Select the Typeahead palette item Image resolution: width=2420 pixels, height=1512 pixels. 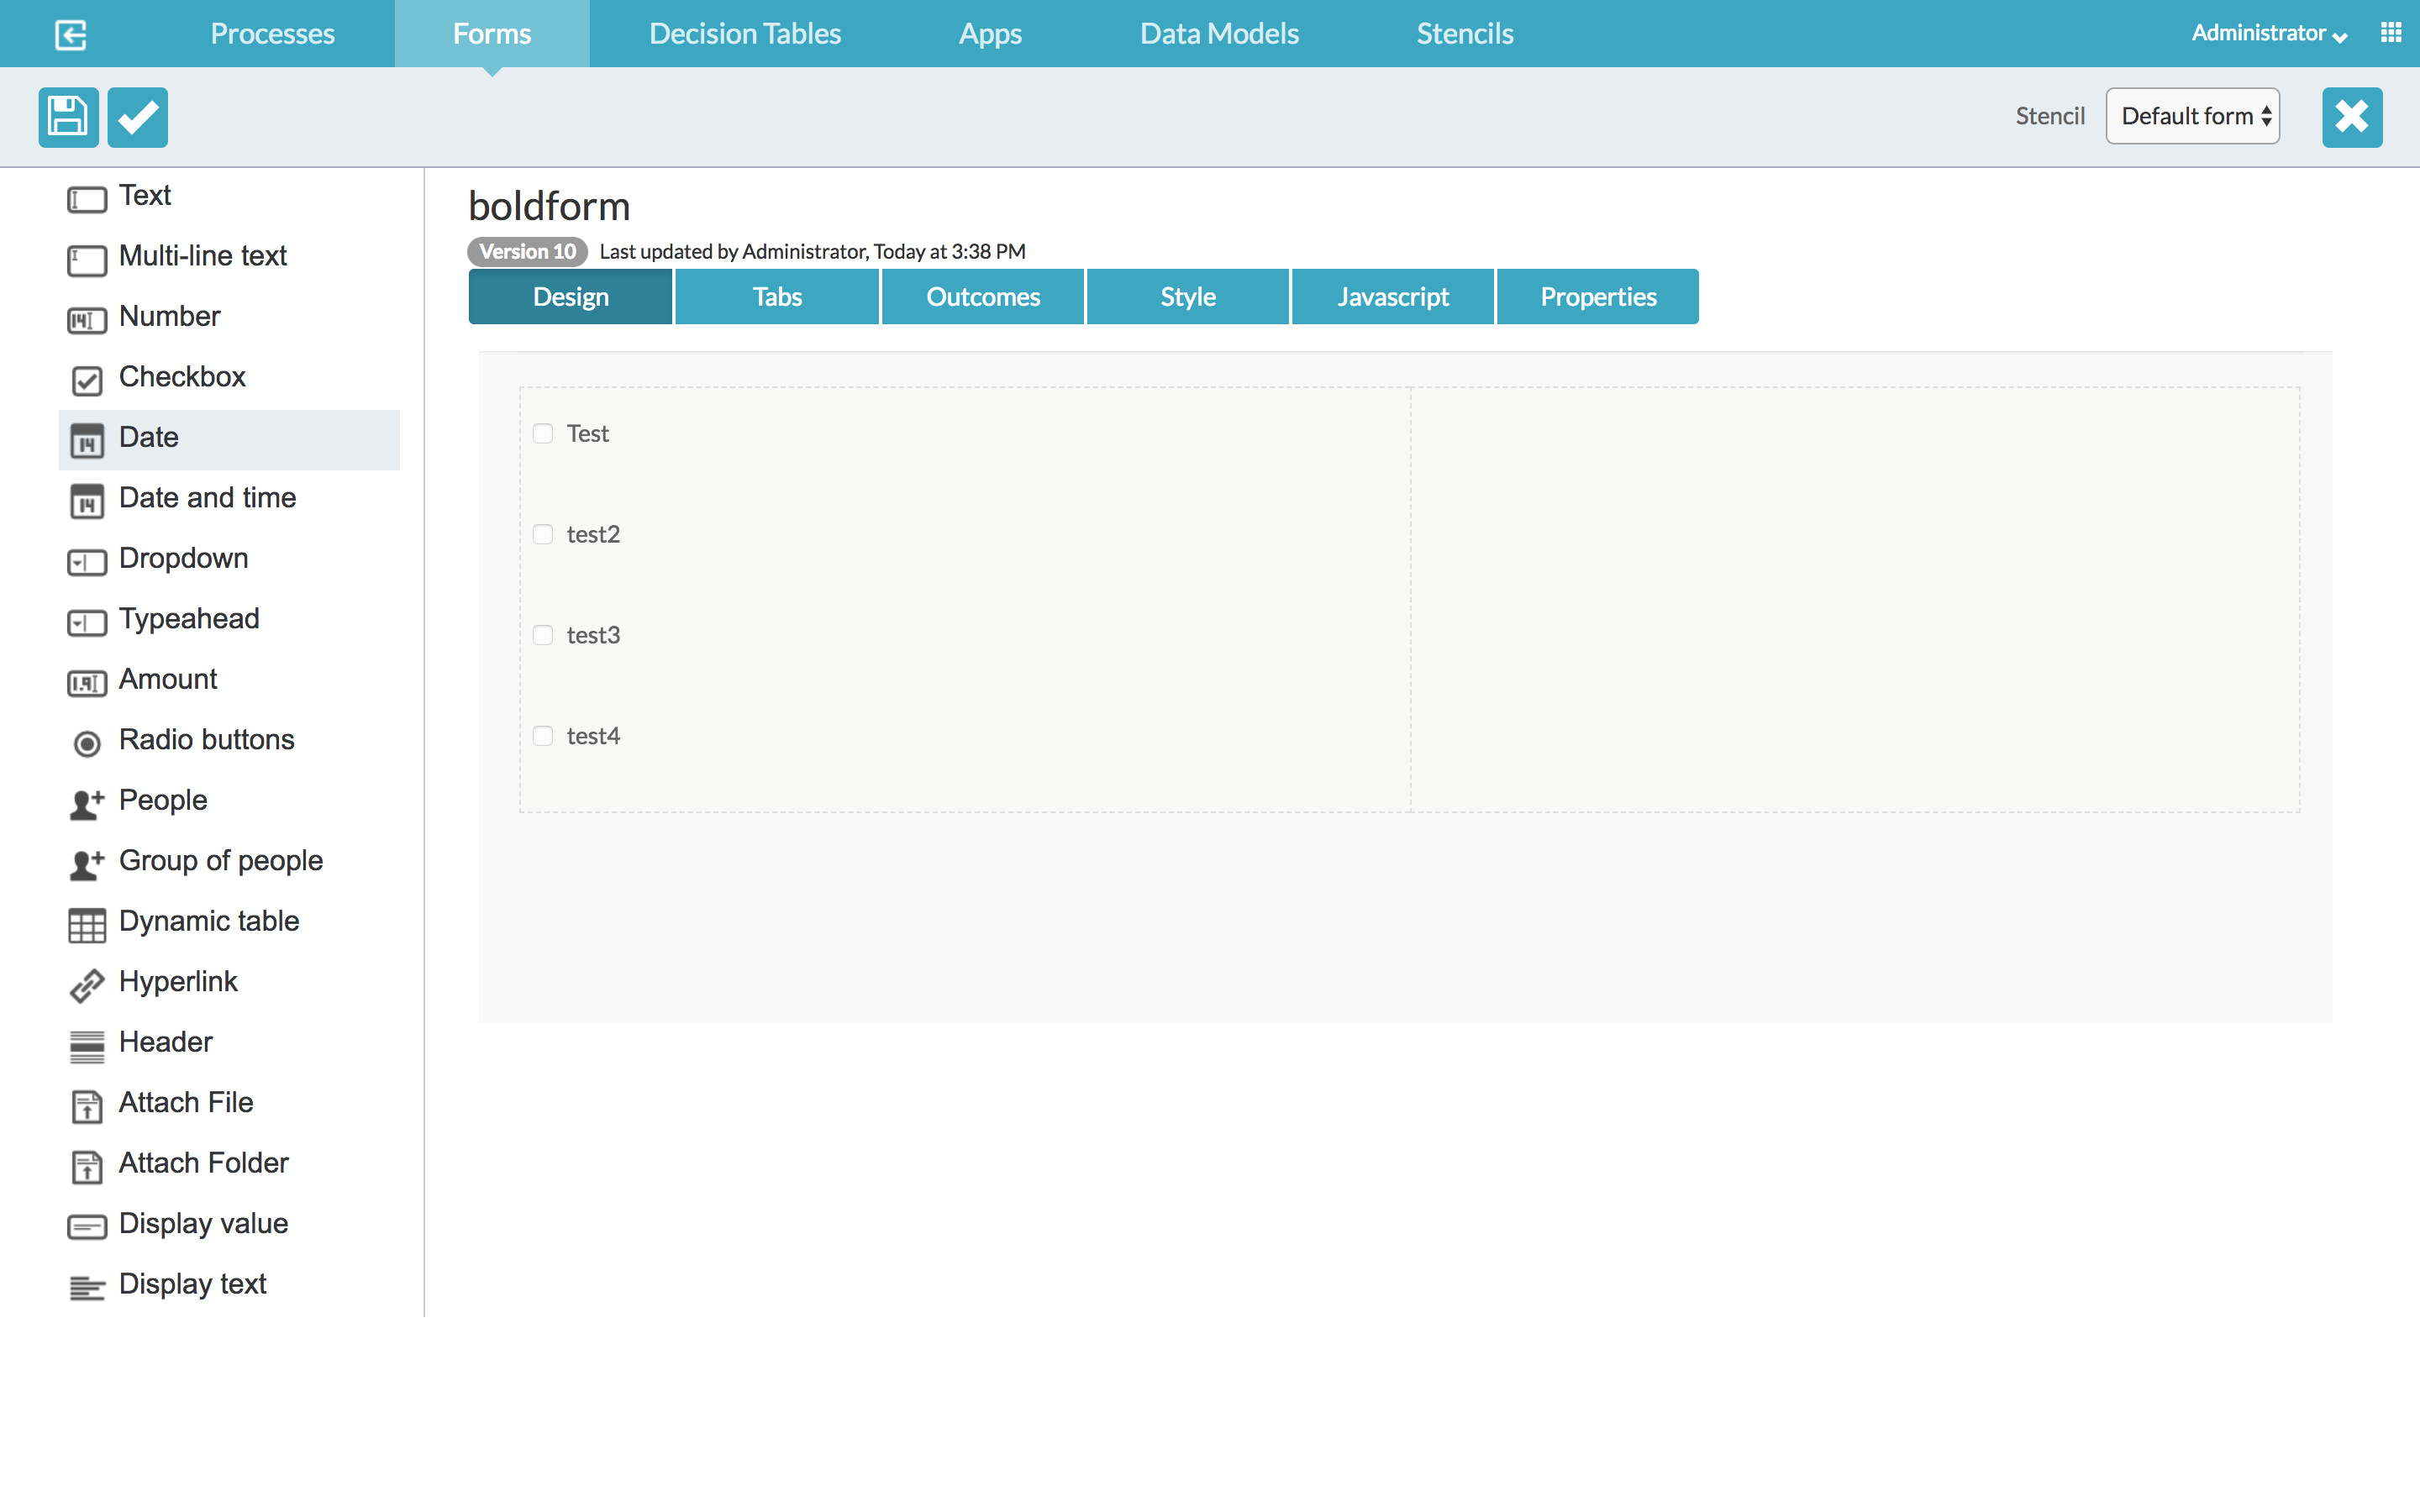pos(229,620)
